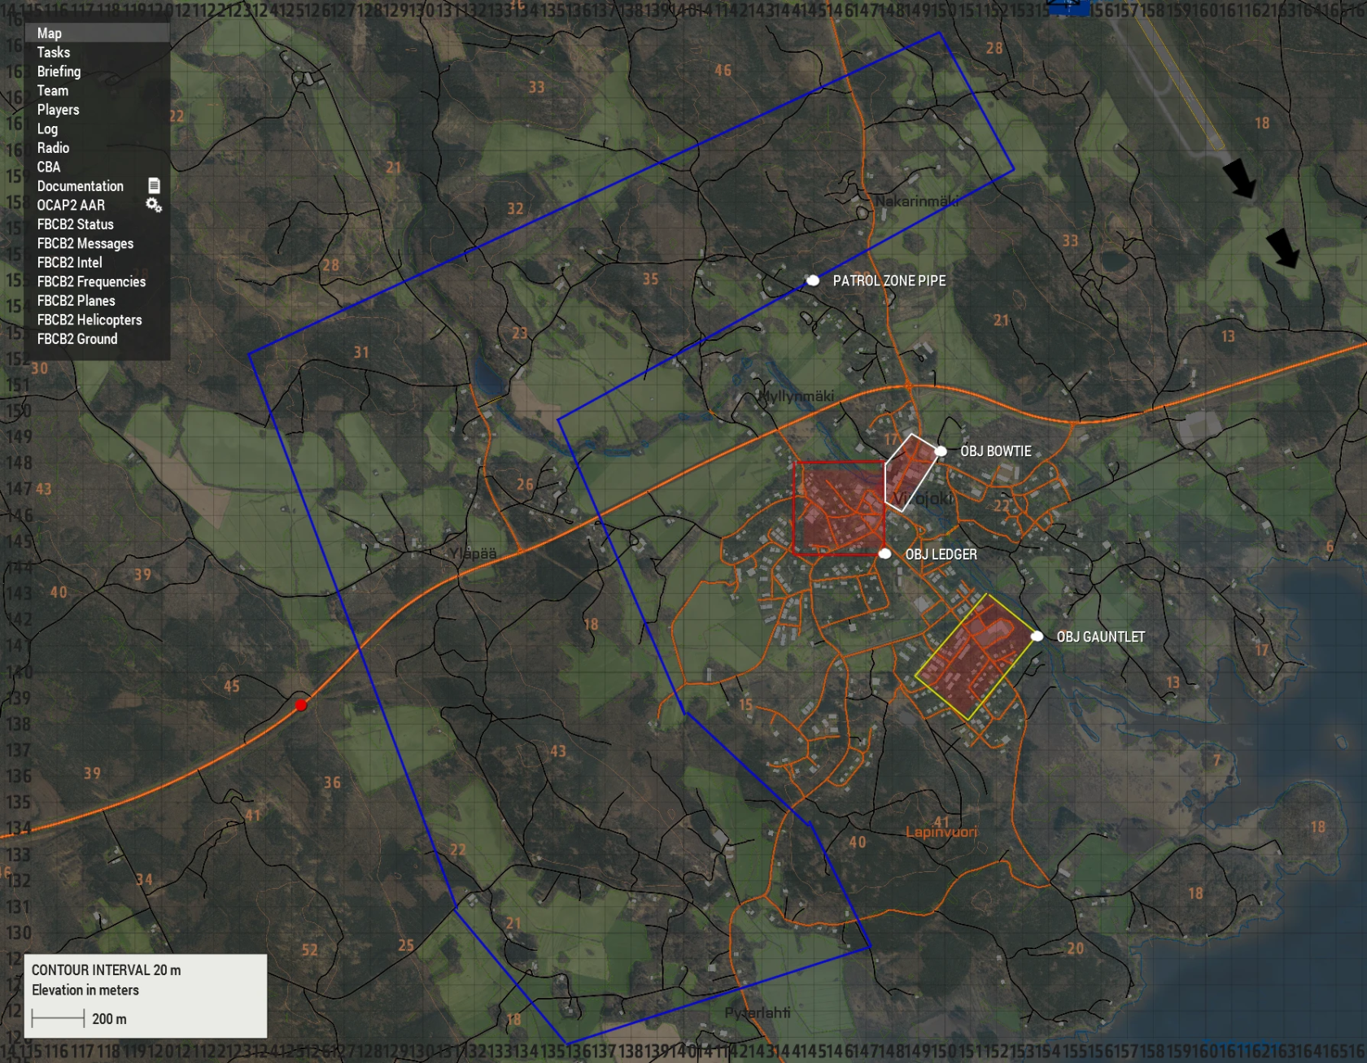Click the red shaded OBJ LEDGER square area
The height and width of the screenshot is (1063, 1367).
click(x=838, y=508)
